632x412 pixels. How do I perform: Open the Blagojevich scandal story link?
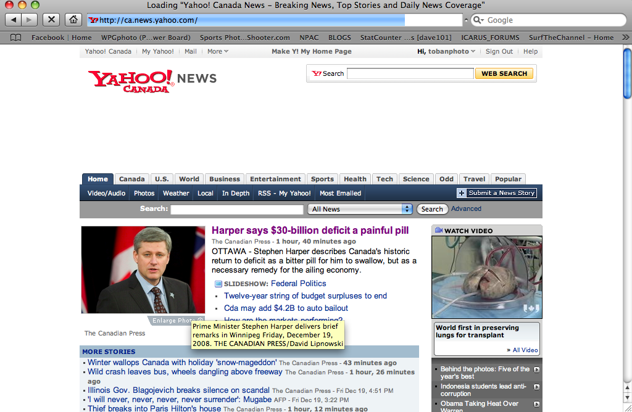[178, 390]
